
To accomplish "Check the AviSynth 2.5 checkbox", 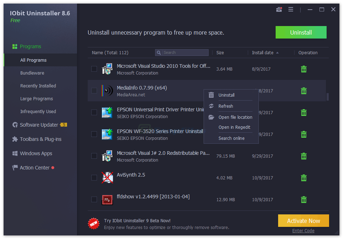I will (94, 178).
